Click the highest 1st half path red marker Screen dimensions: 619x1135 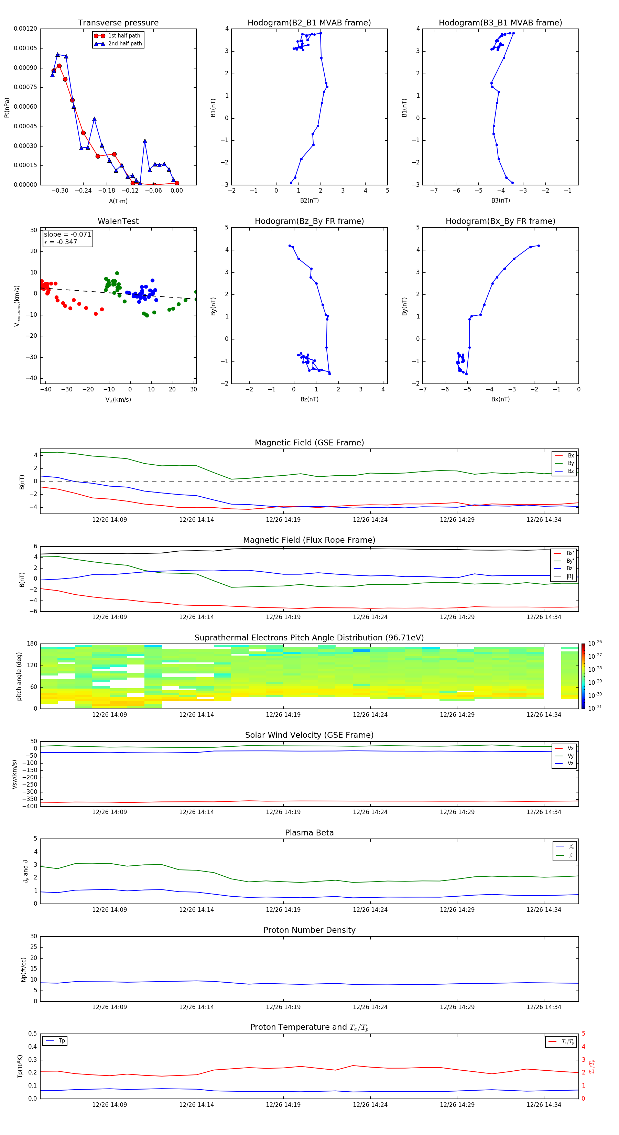click(x=59, y=66)
